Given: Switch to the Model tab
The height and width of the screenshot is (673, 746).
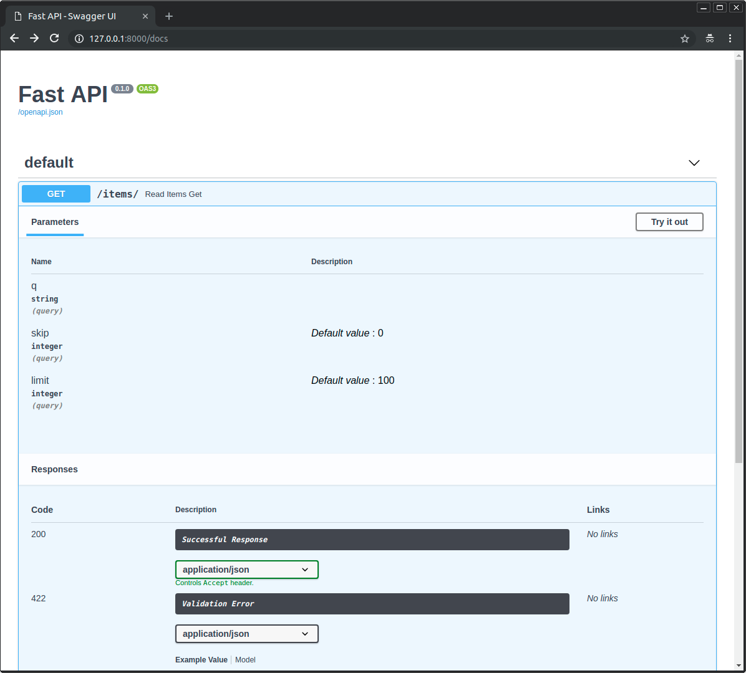Looking at the screenshot, I should click(x=245, y=660).
